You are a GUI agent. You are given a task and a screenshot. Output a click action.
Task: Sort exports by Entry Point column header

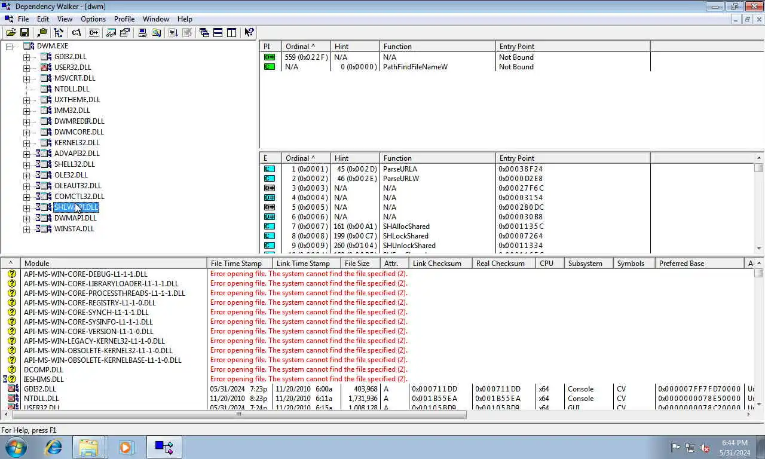(x=573, y=158)
